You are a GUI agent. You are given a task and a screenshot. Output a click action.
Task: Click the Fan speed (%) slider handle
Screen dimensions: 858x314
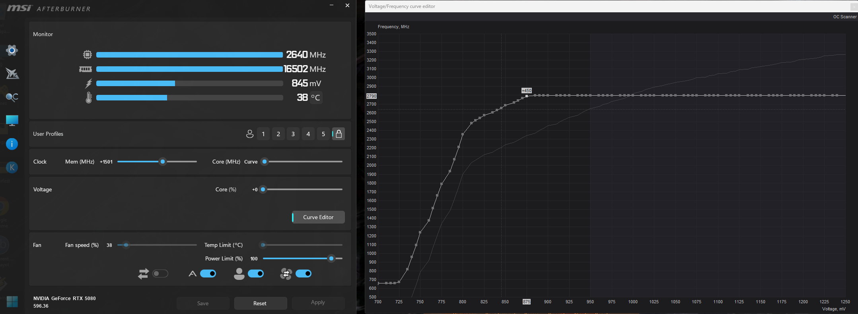(x=126, y=245)
